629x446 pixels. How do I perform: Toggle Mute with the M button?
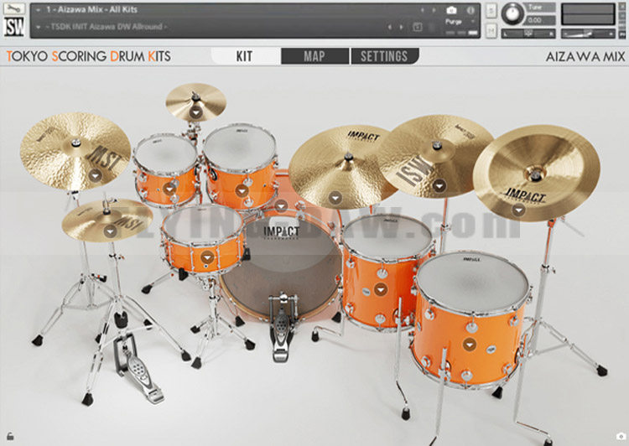[x=491, y=30]
